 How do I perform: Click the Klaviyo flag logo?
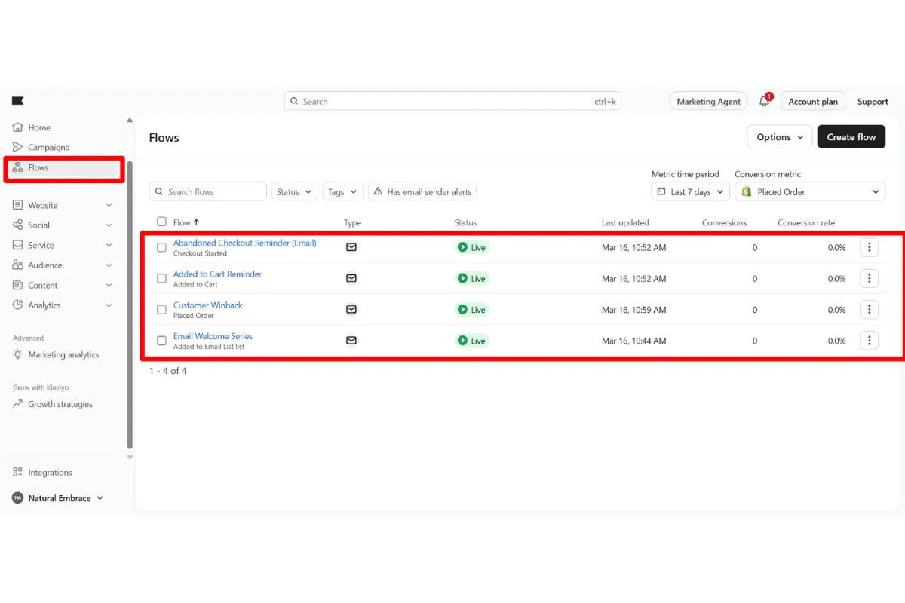(x=17, y=101)
